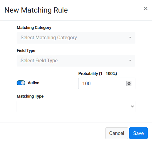Click the Field Type caret arrow
This screenshot has height=143, width=152.
pos(130,60)
